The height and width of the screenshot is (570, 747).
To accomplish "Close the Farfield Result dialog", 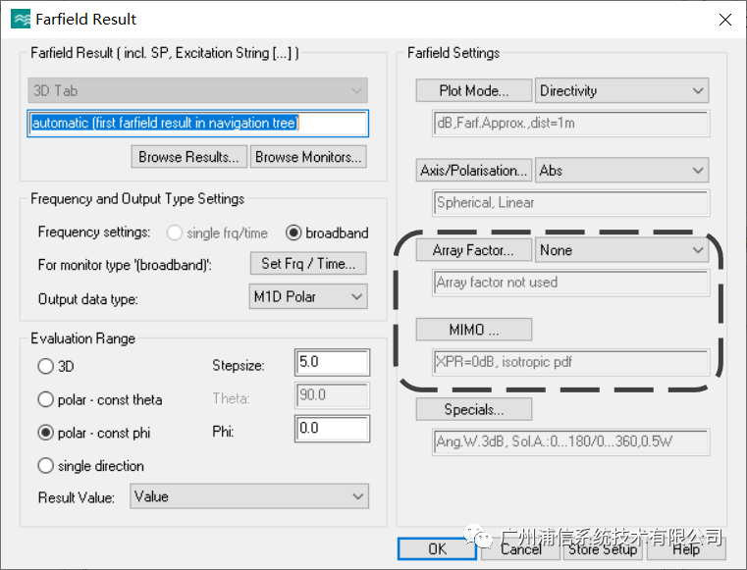I will [x=724, y=19].
